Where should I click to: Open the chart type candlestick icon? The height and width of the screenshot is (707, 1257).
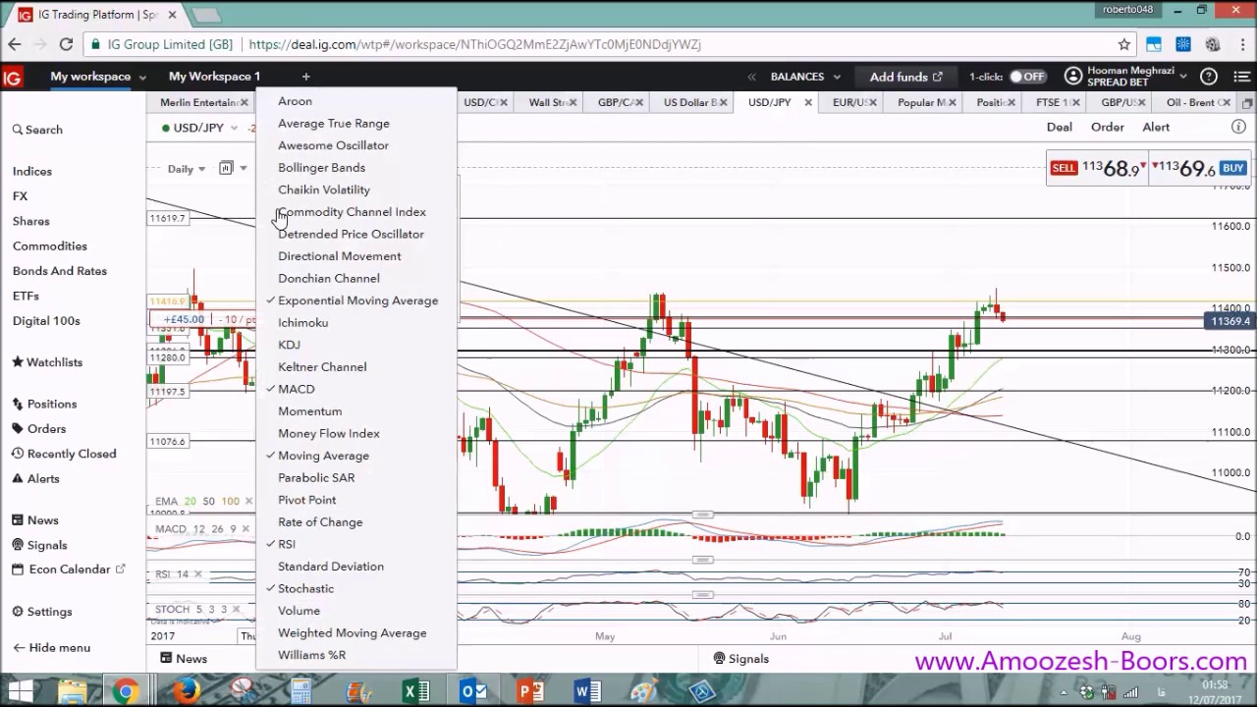[x=226, y=169]
